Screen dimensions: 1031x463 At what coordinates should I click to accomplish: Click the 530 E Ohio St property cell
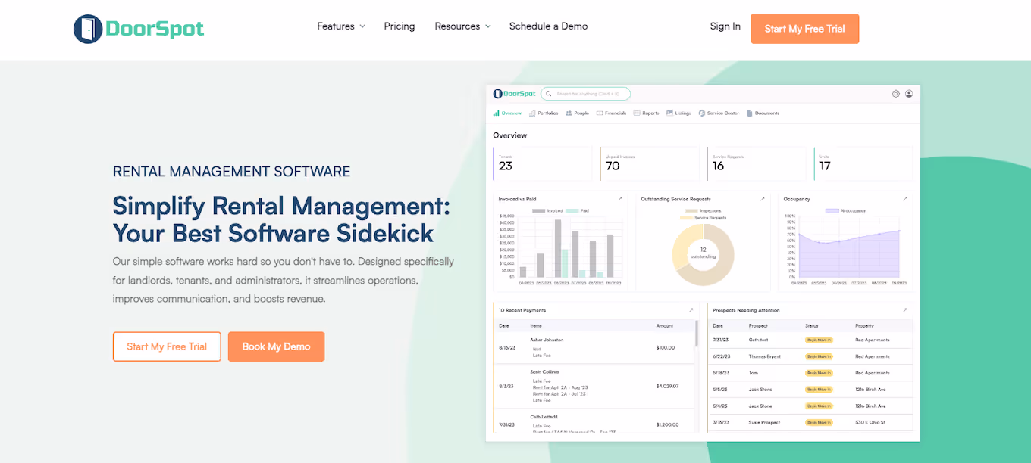click(x=870, y=422)
